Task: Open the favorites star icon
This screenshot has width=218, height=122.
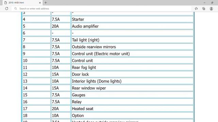Action: click(196, 8)
